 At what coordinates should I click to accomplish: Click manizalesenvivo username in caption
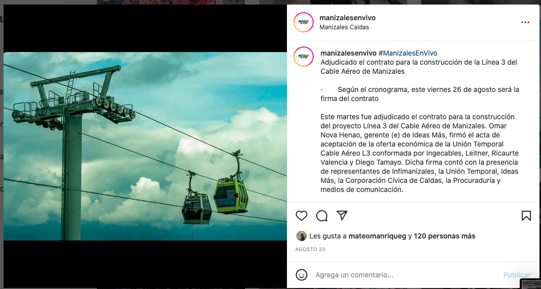pyautogui.click(x=349, y=53)
